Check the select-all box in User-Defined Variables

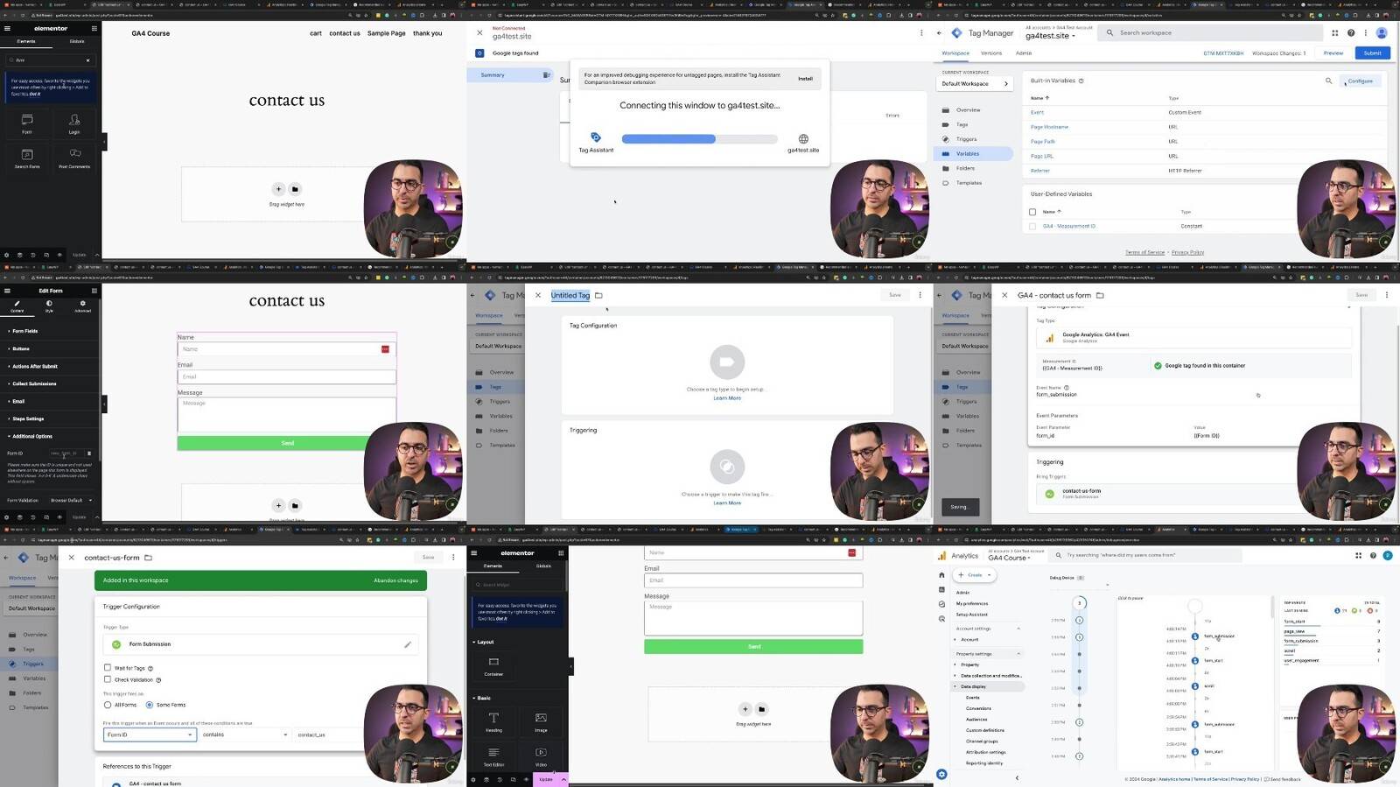point(1032,212)
